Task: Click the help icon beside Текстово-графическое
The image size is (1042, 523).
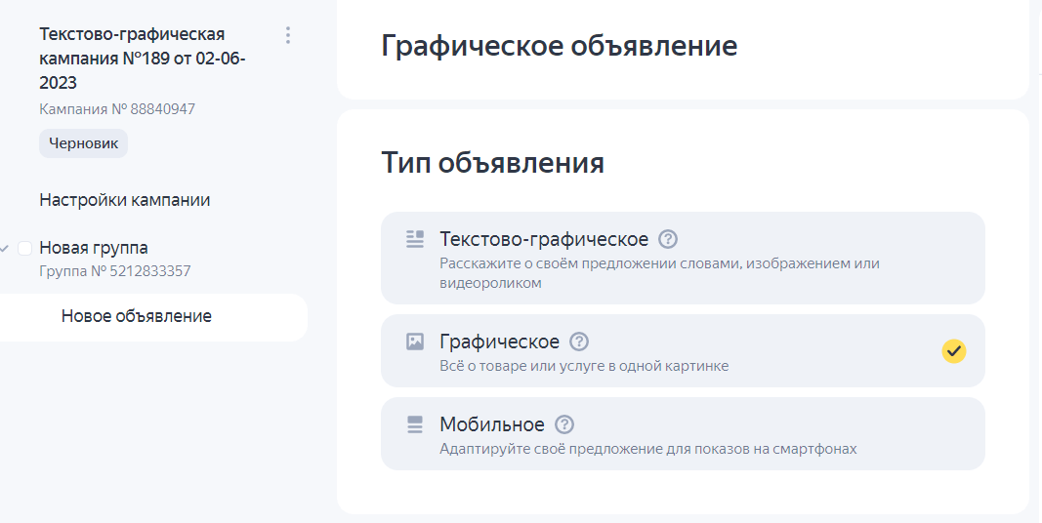Action: click(668, 239)
